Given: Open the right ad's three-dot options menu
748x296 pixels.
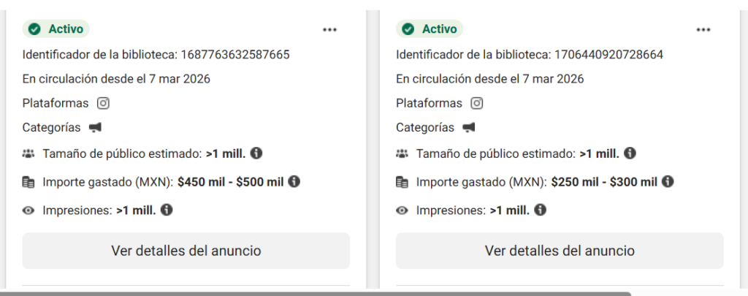Looking at the screenshot, I should coord(703,30).
